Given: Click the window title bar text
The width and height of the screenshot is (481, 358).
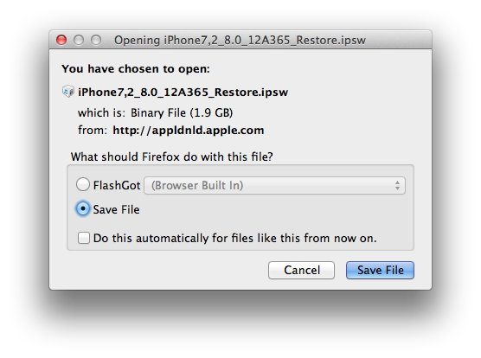Looking at the screenshot, I should 240,40.
